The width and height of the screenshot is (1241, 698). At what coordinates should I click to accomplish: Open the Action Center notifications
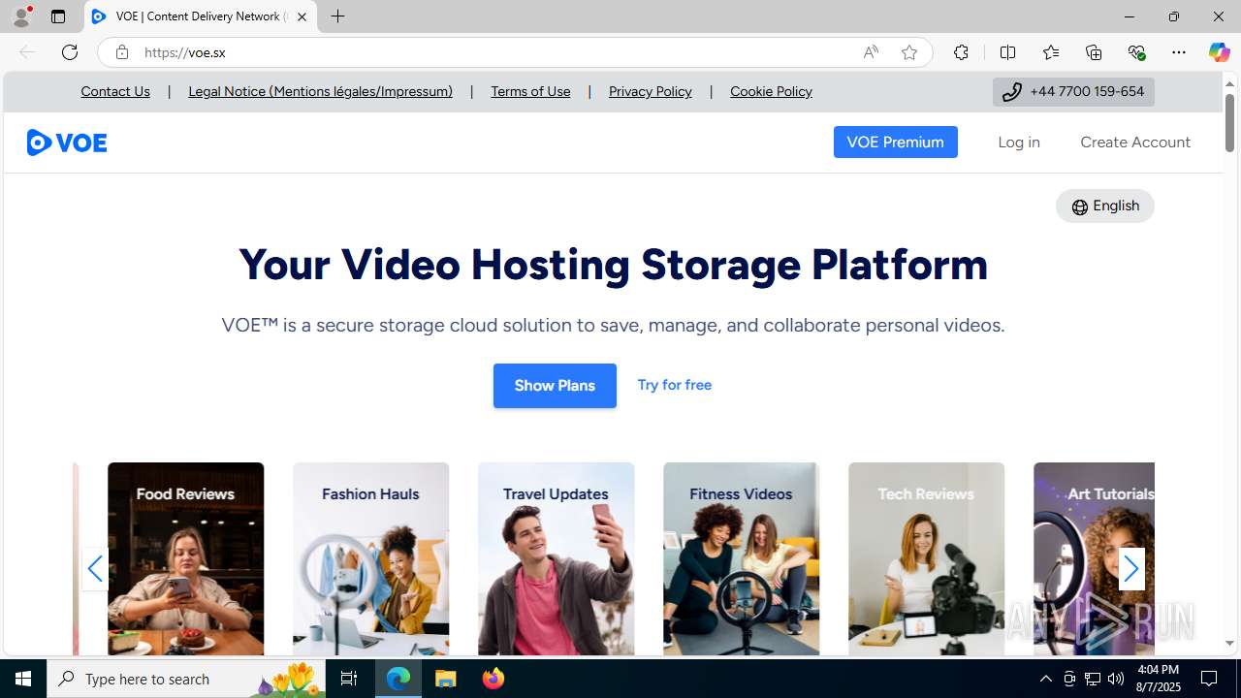(1210, 679)
